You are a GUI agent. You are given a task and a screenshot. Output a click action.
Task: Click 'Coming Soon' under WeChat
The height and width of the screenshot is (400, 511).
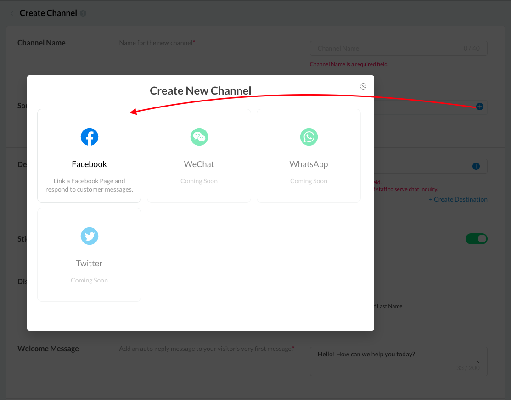[199, 181]
